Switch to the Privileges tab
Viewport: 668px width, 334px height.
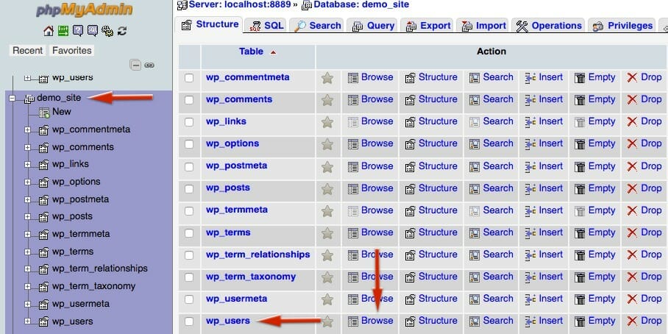click(622, 26)
